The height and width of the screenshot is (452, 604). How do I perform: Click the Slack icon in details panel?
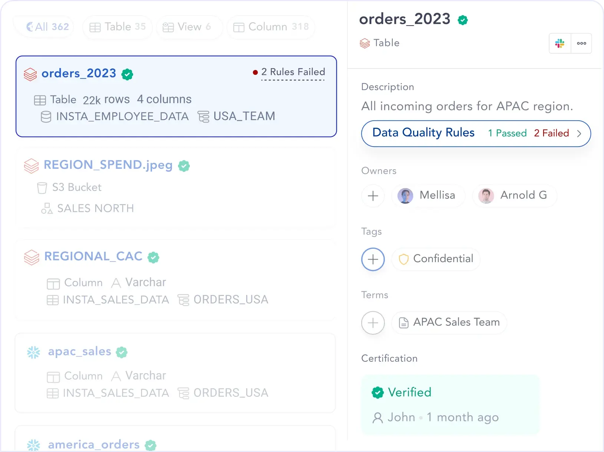(560, 43)
